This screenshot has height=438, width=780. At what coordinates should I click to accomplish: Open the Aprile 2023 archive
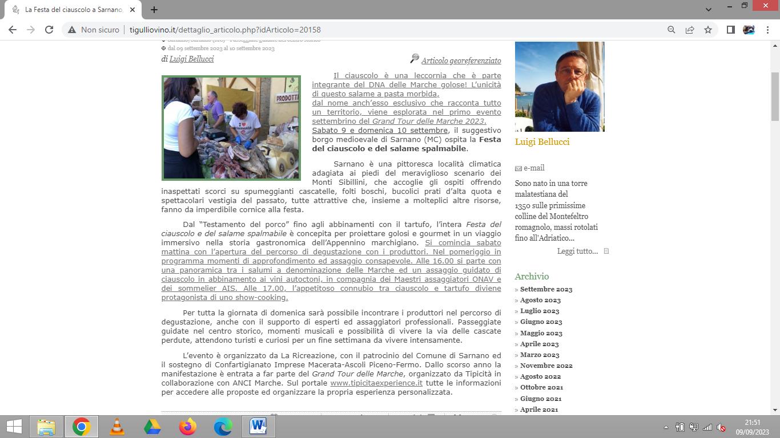coord(540,344)
